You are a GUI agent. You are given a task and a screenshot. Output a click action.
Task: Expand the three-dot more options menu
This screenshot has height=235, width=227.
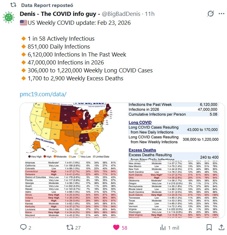221,14
